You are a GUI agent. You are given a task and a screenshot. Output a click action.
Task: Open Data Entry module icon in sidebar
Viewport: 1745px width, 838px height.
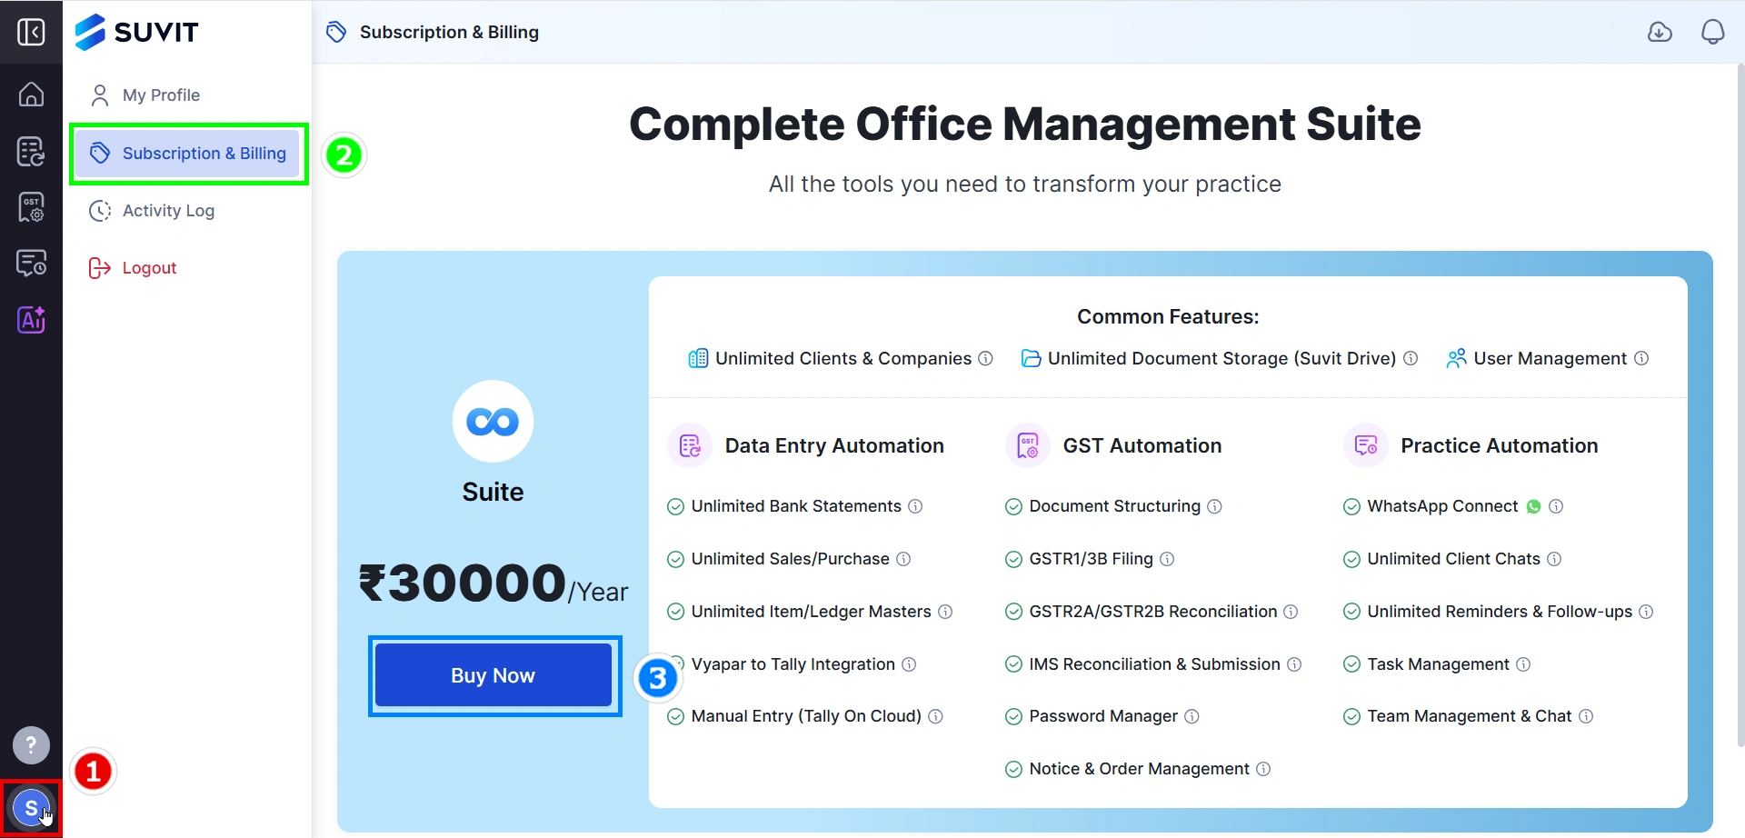pyautogui.click(x=31, y=151)
